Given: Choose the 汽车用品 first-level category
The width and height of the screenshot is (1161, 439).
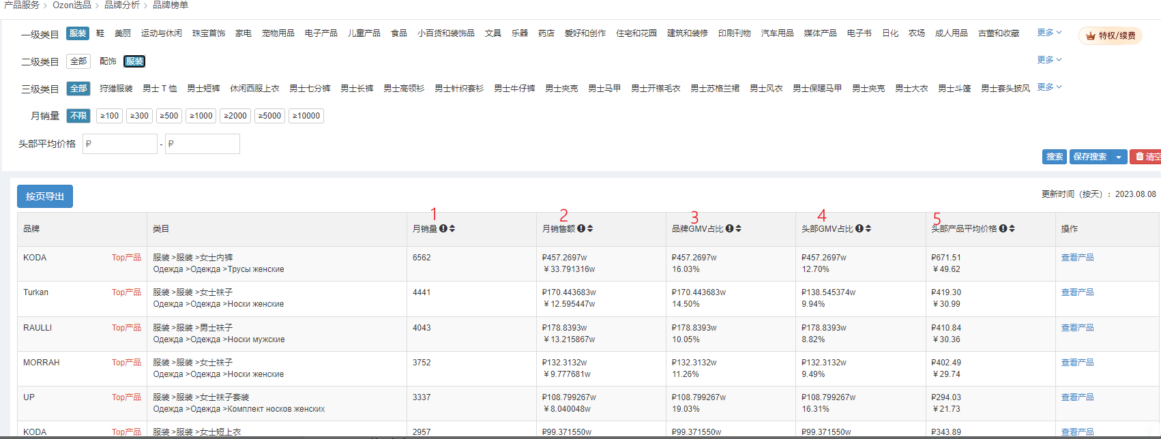Looking at the screenshot, I should tap(778, 33).
